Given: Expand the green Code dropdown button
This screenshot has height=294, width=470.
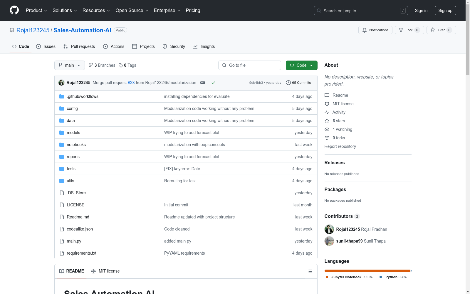Looking at the screenshot, I should (x=302, y=65).
